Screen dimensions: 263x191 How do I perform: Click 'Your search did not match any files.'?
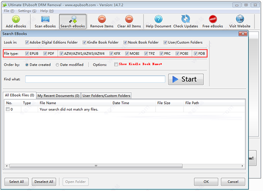(x=69, y=109)
